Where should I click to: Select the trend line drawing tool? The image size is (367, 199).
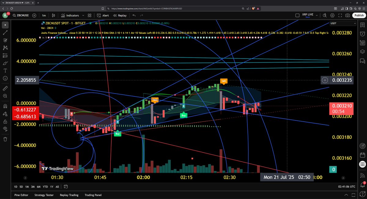(5, 32)
